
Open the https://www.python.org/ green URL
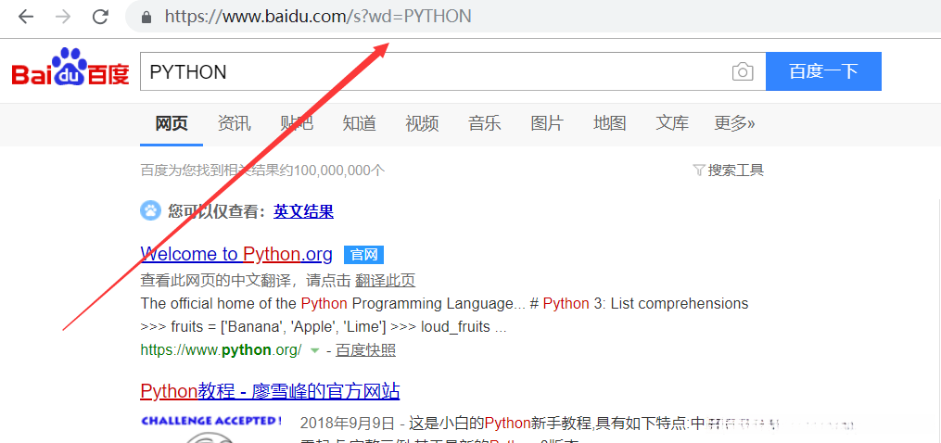[222, 350]
